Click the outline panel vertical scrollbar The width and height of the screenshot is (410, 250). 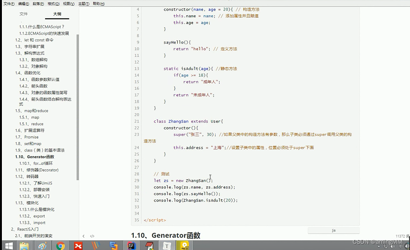(77, 107)
